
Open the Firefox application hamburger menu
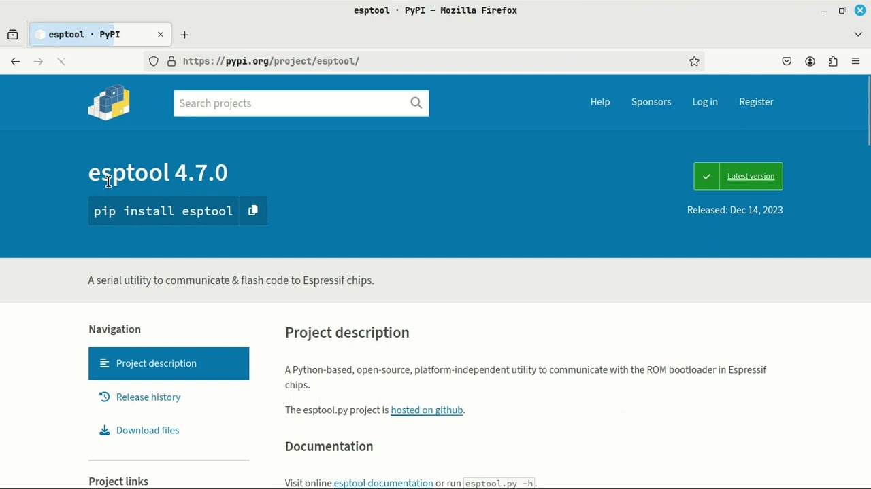coord(856,61)
